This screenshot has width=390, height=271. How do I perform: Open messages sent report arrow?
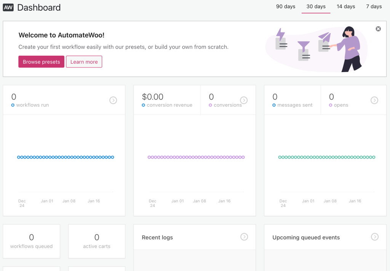(x=374, y=100)
